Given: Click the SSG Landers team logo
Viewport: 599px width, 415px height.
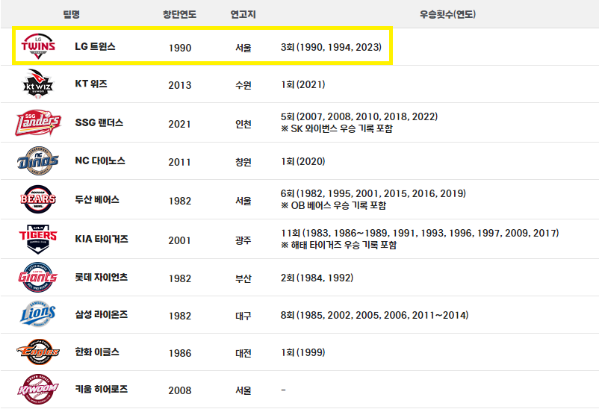Looking at the screenshot, I should tap(38, 123).
